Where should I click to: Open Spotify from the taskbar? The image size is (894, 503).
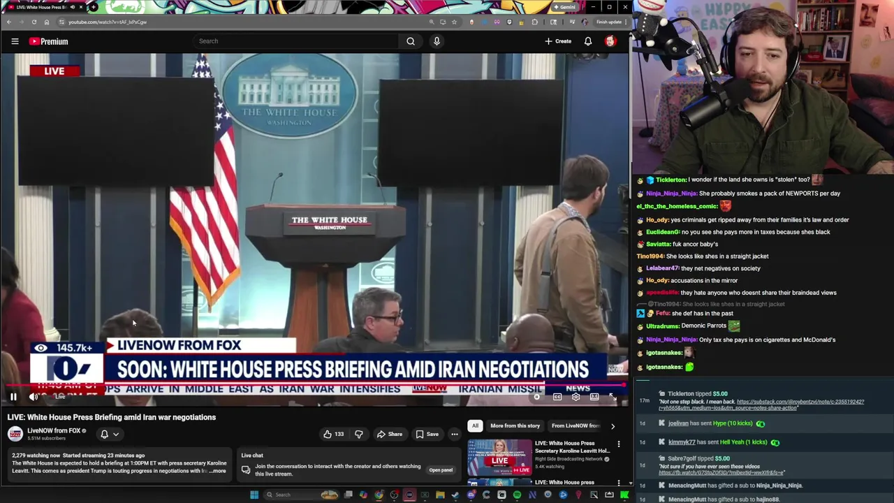517,495
